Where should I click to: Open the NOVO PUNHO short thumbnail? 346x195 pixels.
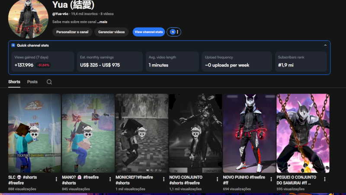[x=250, y=133]
